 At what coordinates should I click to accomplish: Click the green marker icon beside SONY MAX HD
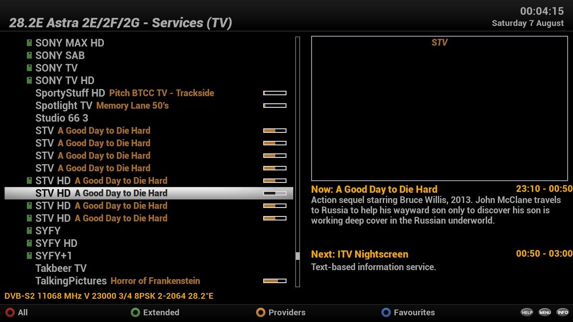pyautogui.click(x=29, y=43)
